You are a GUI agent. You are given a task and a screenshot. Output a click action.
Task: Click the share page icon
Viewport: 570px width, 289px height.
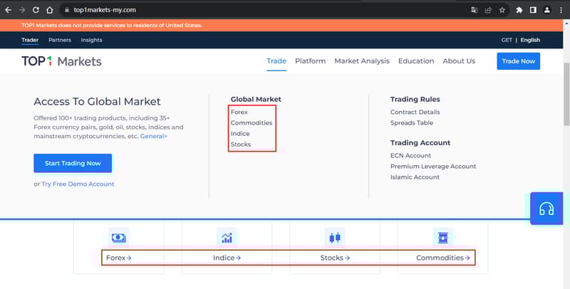488,10
